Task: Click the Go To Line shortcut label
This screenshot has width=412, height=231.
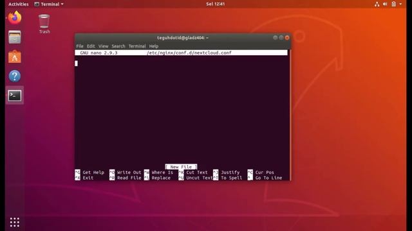Action: (x=268, y=178)
